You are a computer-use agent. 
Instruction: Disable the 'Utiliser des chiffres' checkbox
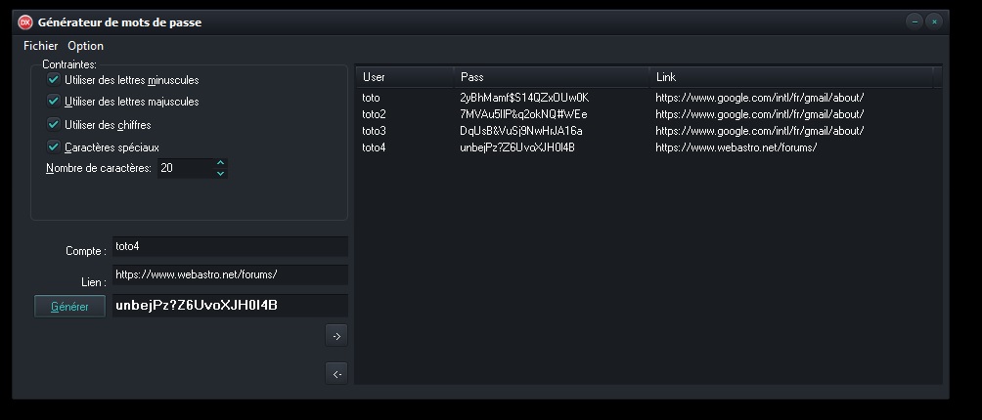click(54, 124)
